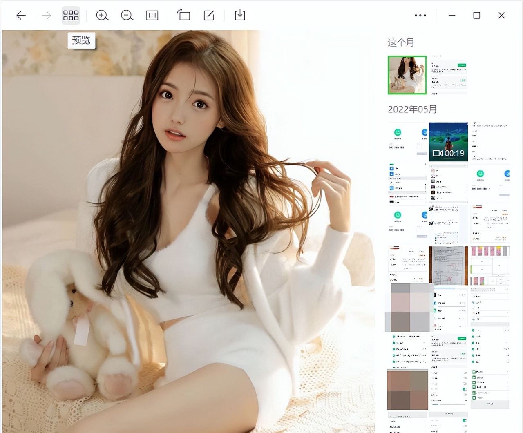Close the image viewer window
523x433 pixels.
click(502, 16)
